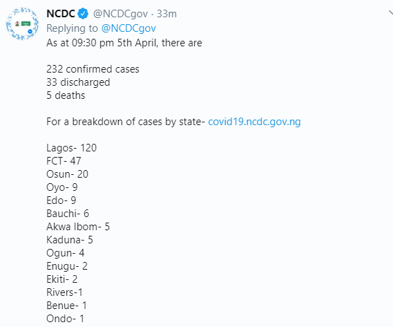
Task: Click the 'Osun- 20' entry
Action: (67, 174)
